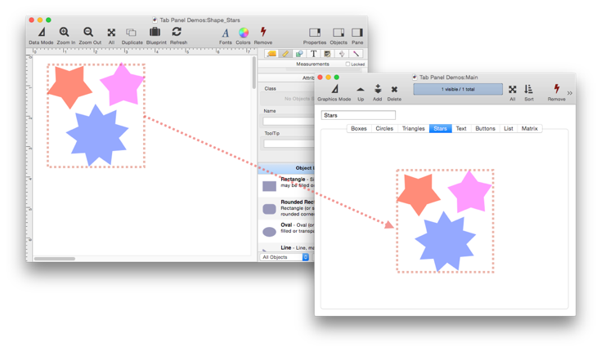Screen dimensions: 601x351
Task: Select the ruler measurements inspector tab
Action: [x=285, y=54]
